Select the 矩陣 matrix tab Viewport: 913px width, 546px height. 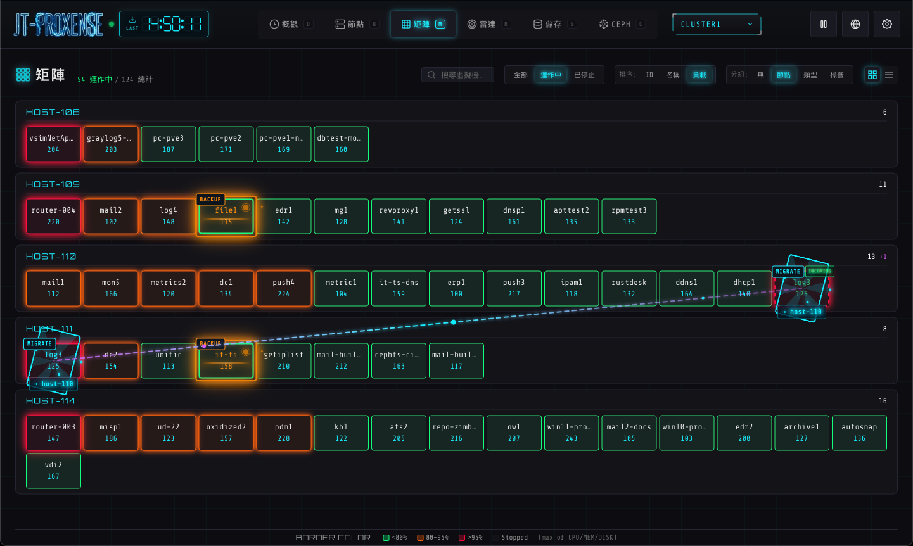423,24
